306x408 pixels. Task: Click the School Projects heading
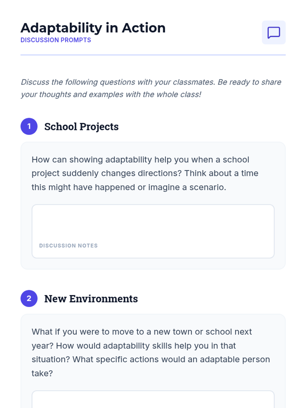81,126
